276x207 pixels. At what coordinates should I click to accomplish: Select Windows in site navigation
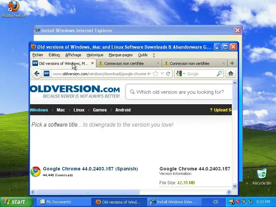(x=39, y=110)
